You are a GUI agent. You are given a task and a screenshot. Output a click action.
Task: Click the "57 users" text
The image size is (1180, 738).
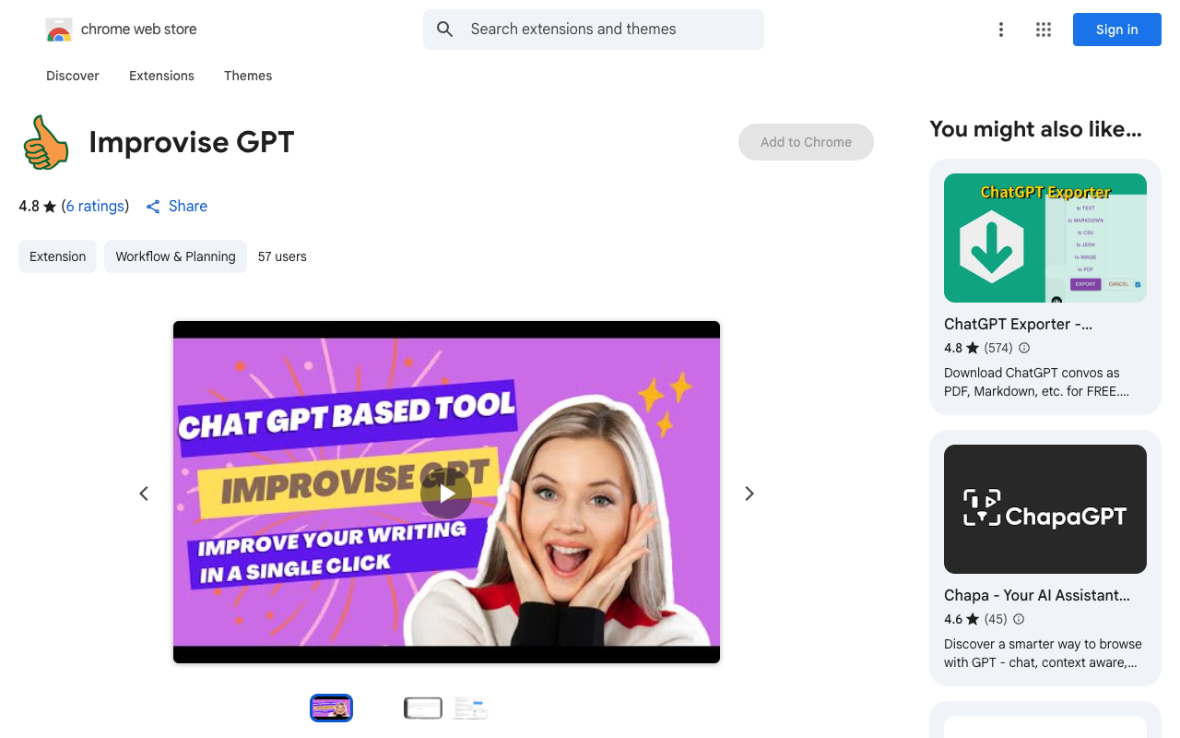282,256
